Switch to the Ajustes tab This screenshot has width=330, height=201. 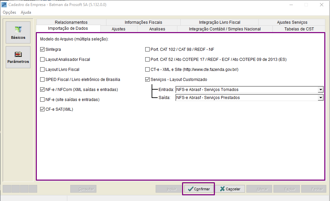click(x=118, y=29)
